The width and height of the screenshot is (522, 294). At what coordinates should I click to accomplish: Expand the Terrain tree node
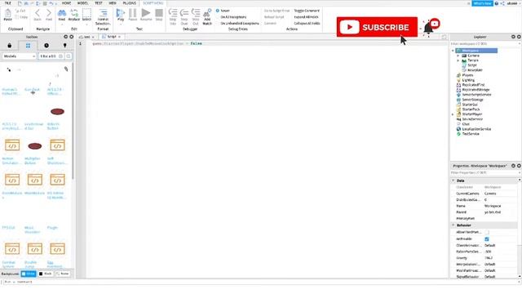coord(458,60)
